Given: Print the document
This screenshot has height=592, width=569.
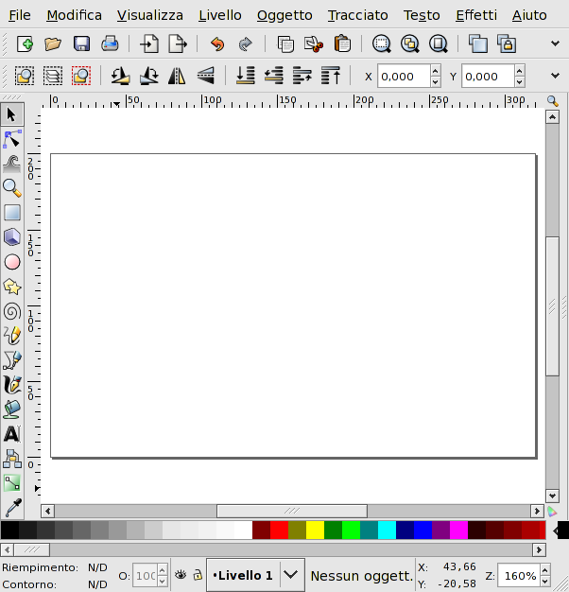Looking at the screenshot, I should pos(110,44).
